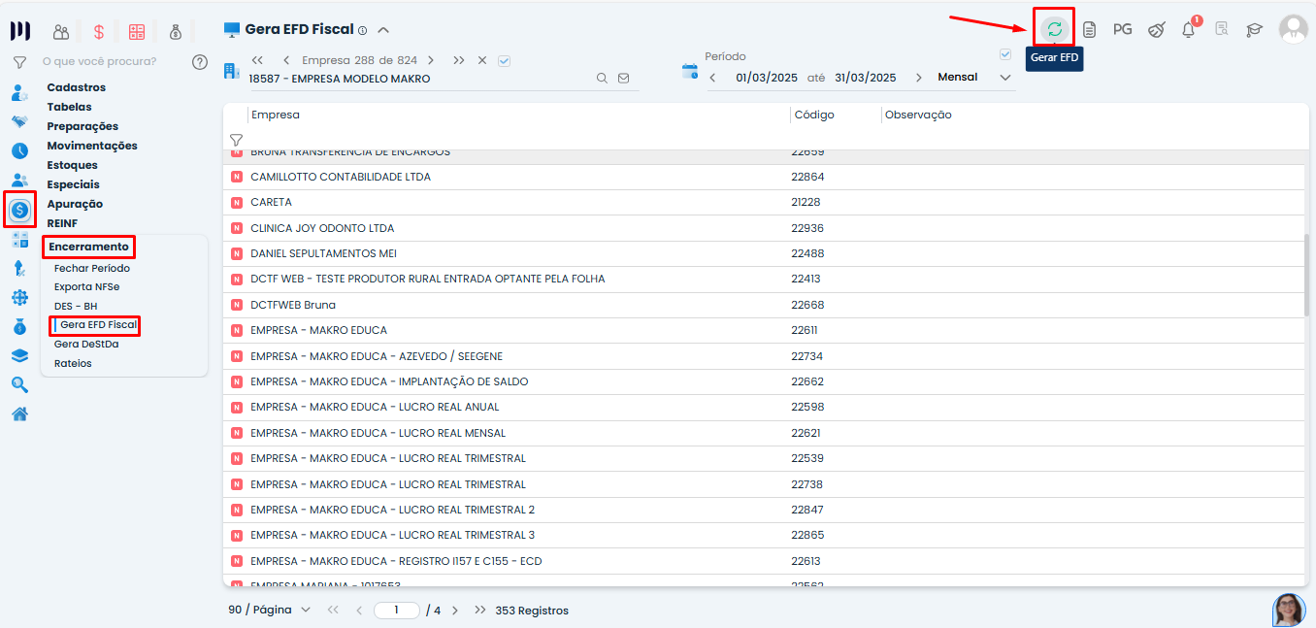Open the graduation cap training icon

[x=1254, y=30]
